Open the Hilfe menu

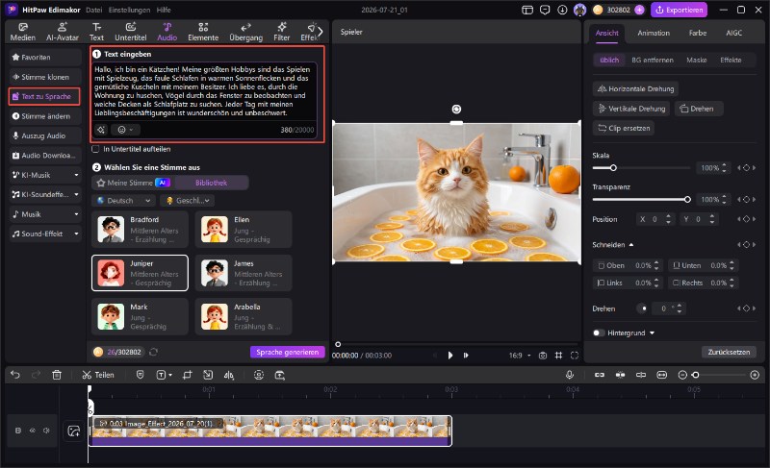click(164, 10)
